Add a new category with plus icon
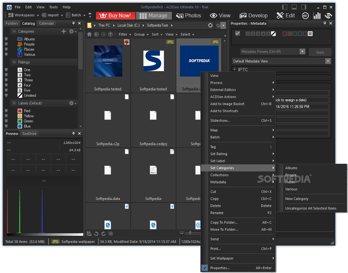 point(64,31)
